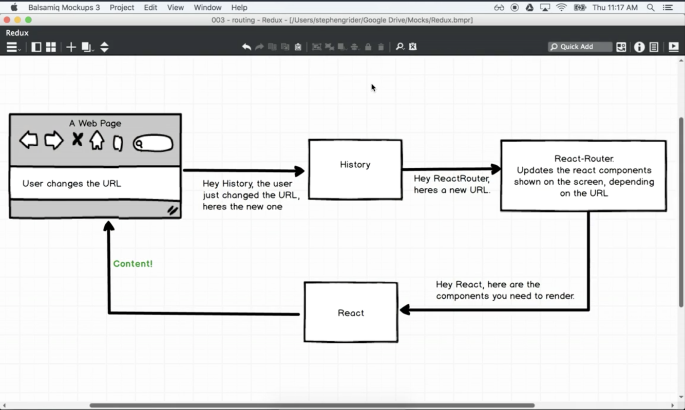This screenshot has width=685, height=410.
Task: Click the browser home icon in mockup
Action: (97, 140)
